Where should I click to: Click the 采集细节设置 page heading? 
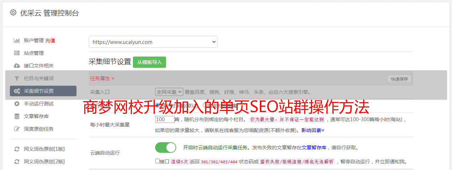click(110, 62)
